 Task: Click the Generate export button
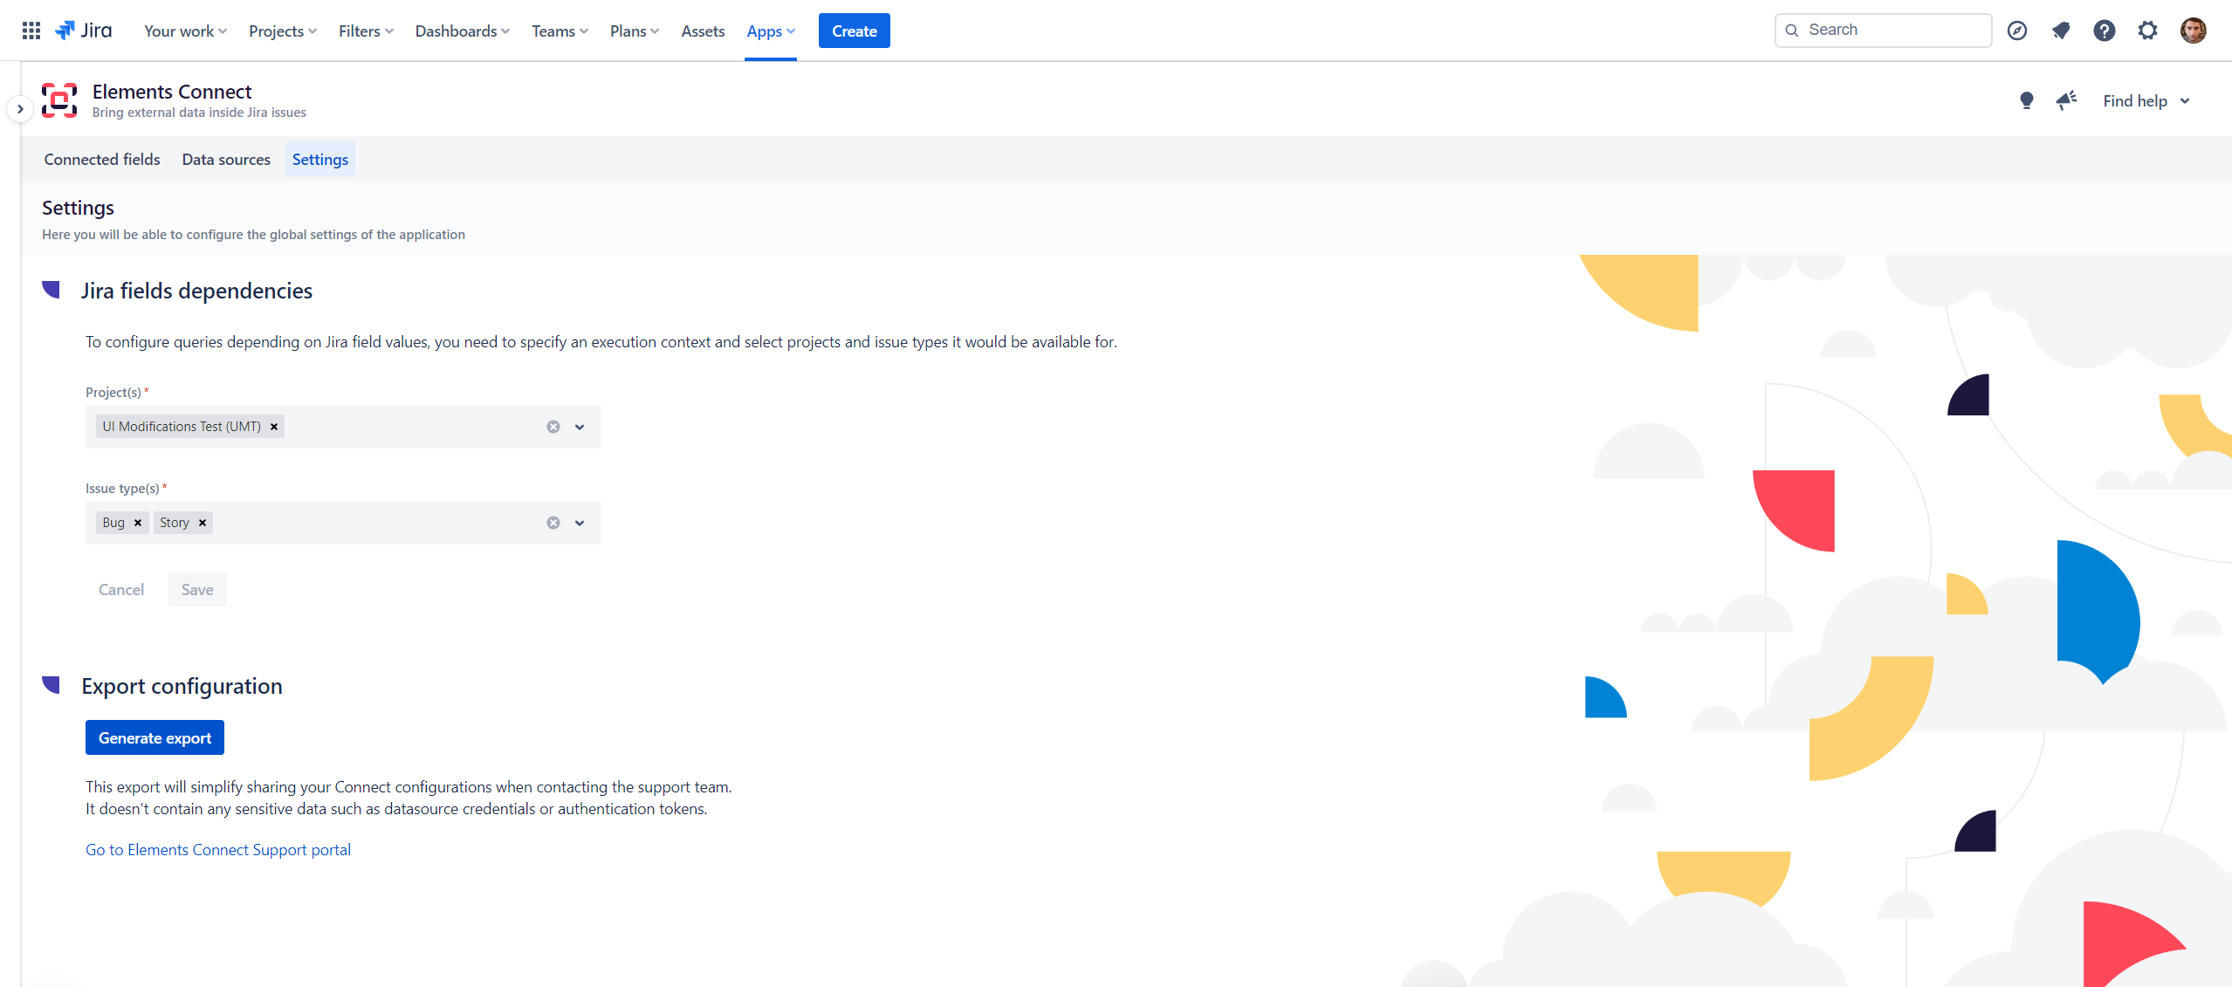pos(155,737)
